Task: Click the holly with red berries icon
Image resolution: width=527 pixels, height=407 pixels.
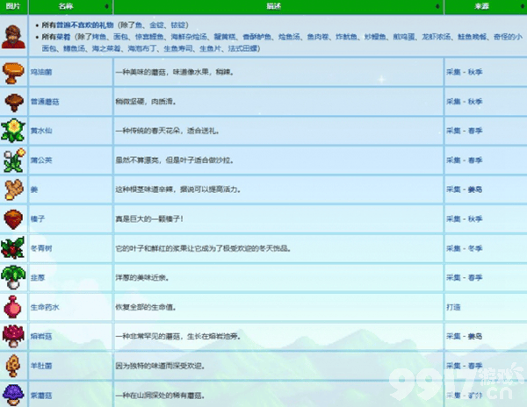Action: tap(13, 247)
